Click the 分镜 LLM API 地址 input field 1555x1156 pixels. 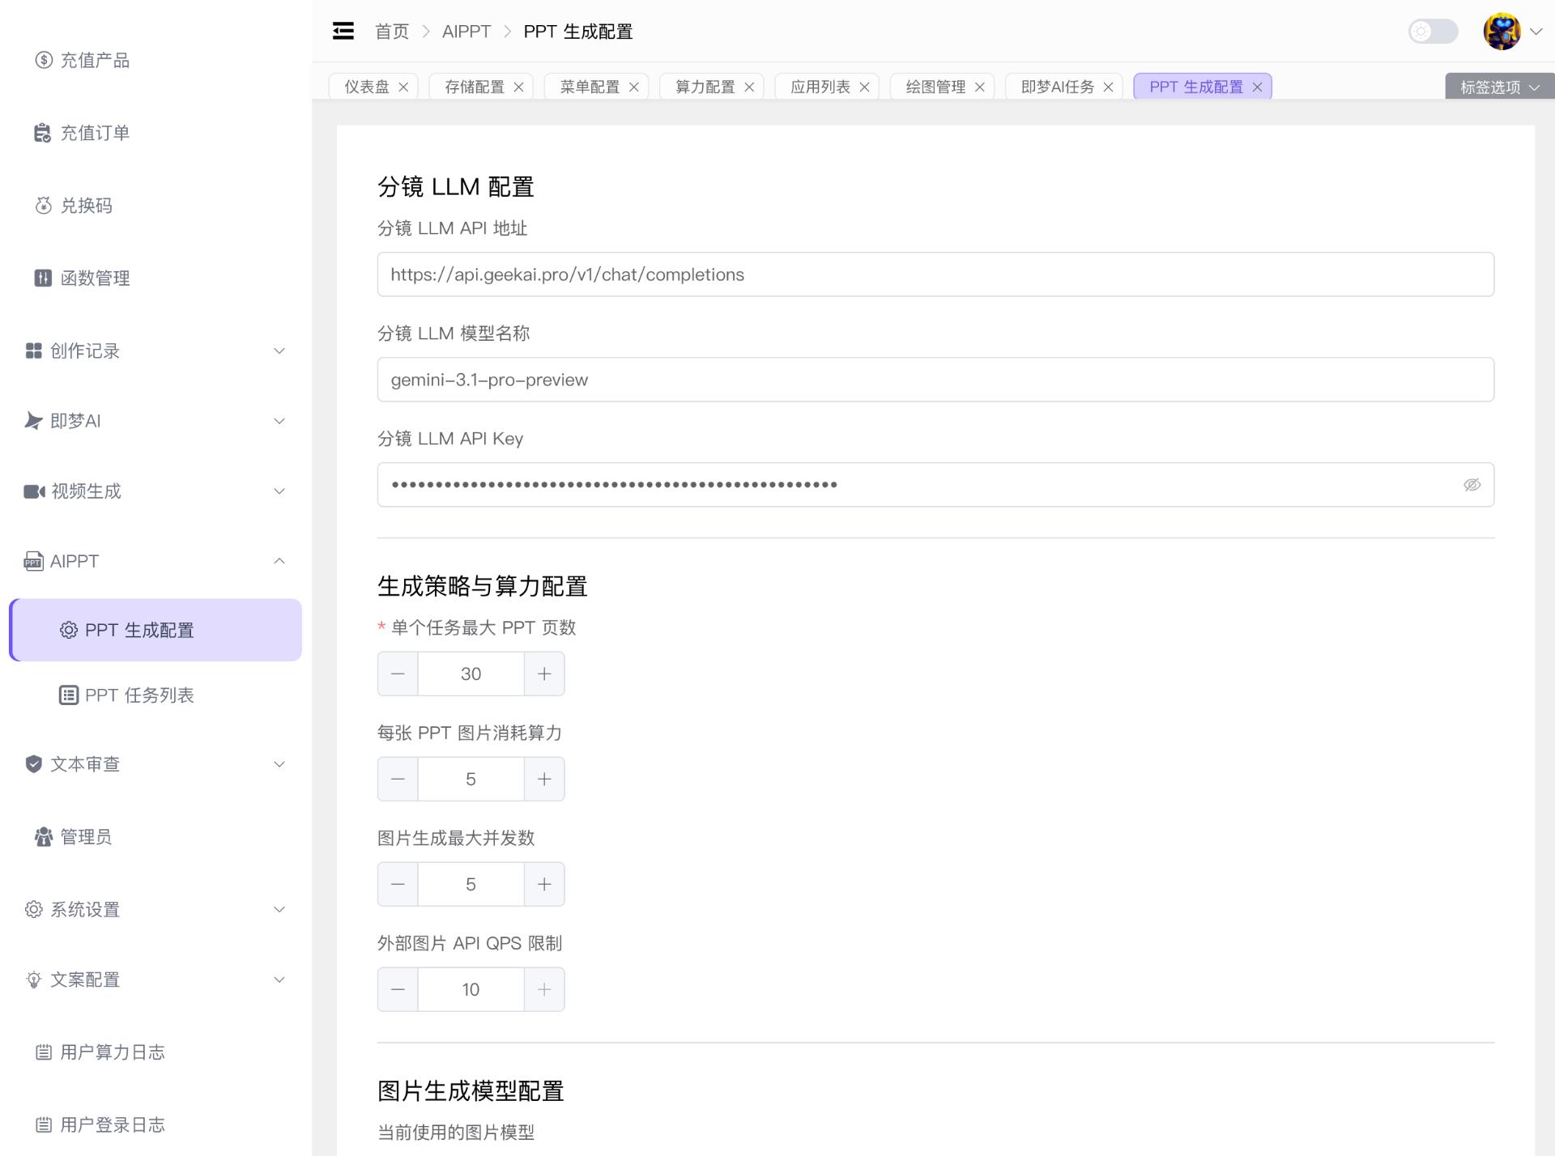click(x=891, y=274)
